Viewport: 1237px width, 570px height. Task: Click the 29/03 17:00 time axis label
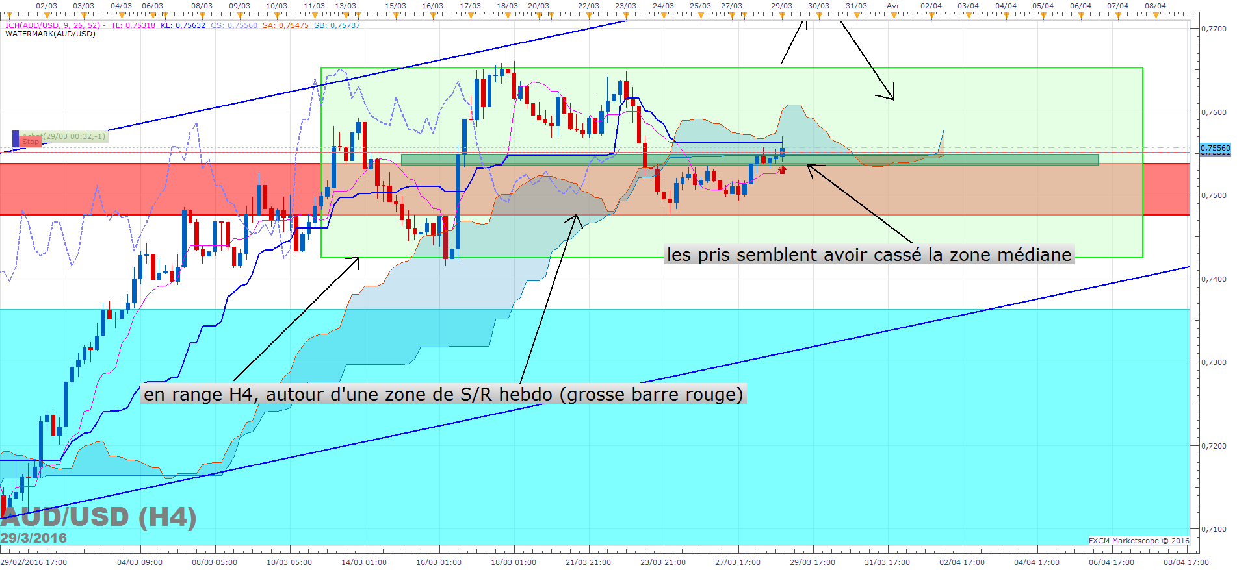click(x=813, y=562)
